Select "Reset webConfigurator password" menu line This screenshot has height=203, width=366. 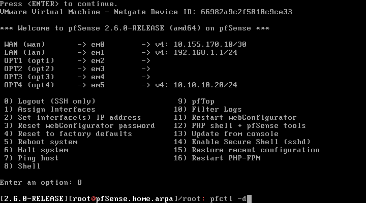[85, 125]
